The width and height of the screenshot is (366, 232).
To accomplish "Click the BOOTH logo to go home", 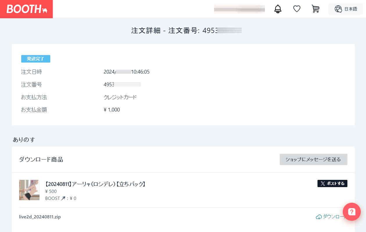I will click(26, 9).
